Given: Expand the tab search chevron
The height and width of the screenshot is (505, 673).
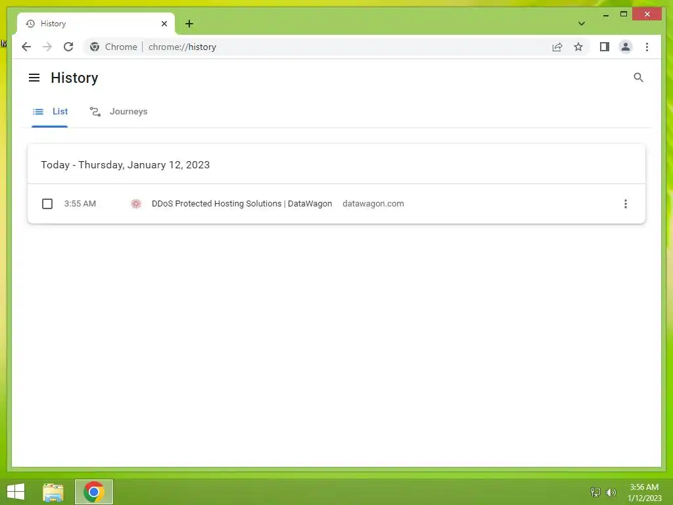Looking at the screenshot, I should pyautogui.click(x=581, y=24).
